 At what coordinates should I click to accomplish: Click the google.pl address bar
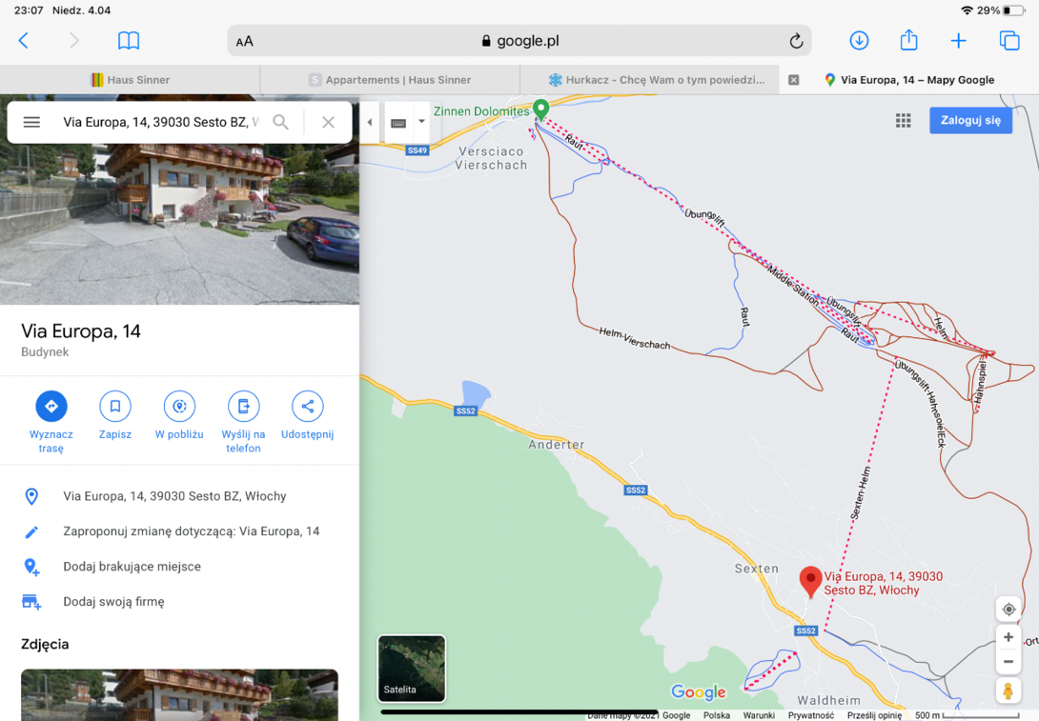(519, 41)
